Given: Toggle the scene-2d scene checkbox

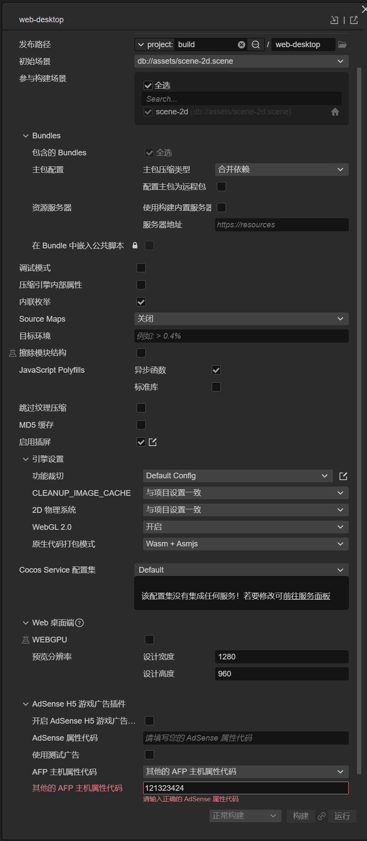Looking at the screenshot, I should [x=148, y=112].
